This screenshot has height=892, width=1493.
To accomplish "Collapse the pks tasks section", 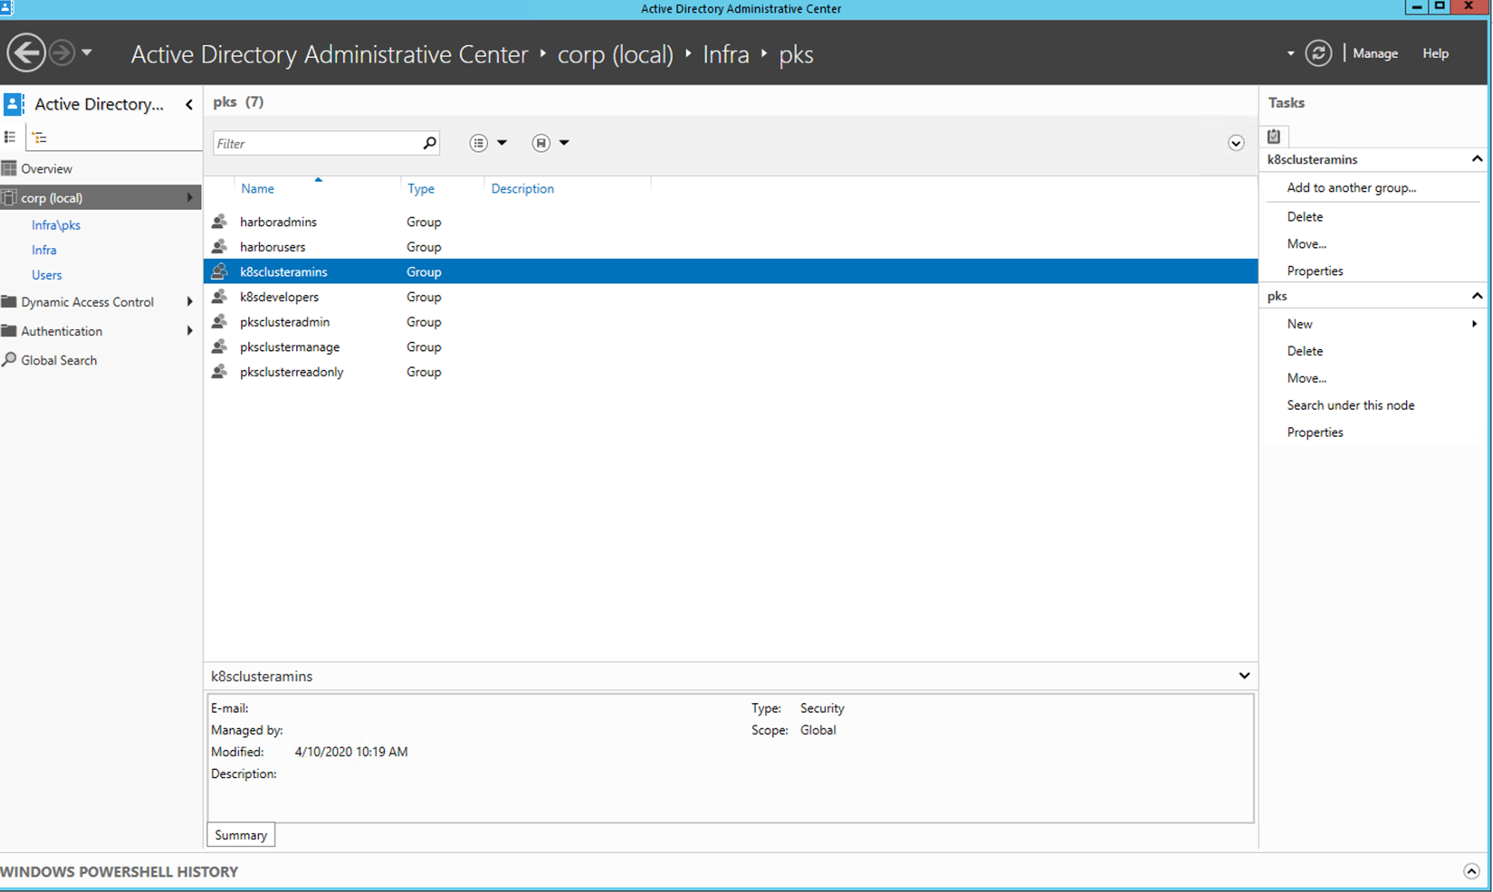I will [x=1477, y=296].
